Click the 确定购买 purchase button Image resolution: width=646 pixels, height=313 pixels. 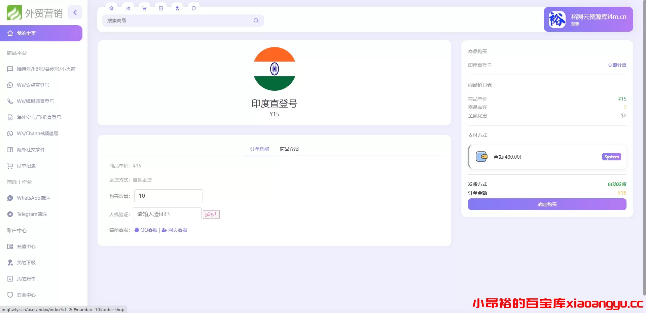(547, 204)
